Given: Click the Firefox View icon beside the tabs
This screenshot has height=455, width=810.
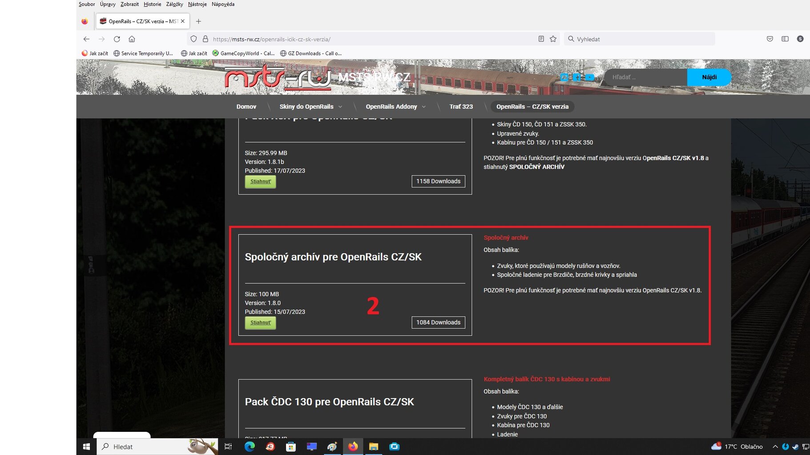Looking at the screenshot, I should [x=85, y=21].
